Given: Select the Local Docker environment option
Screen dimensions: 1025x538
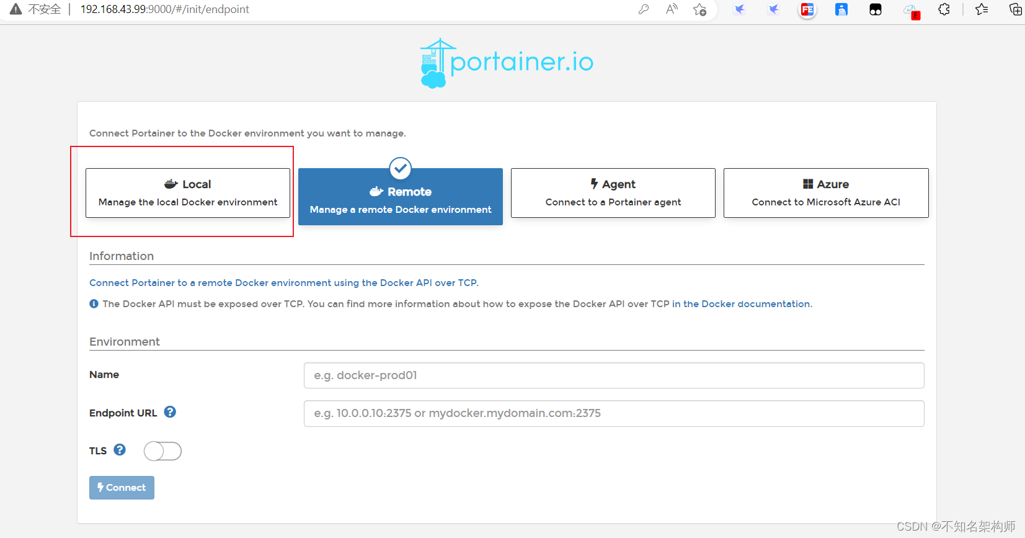Looking at the screenshot, I should pyautogui.click(x=188, y=193).
